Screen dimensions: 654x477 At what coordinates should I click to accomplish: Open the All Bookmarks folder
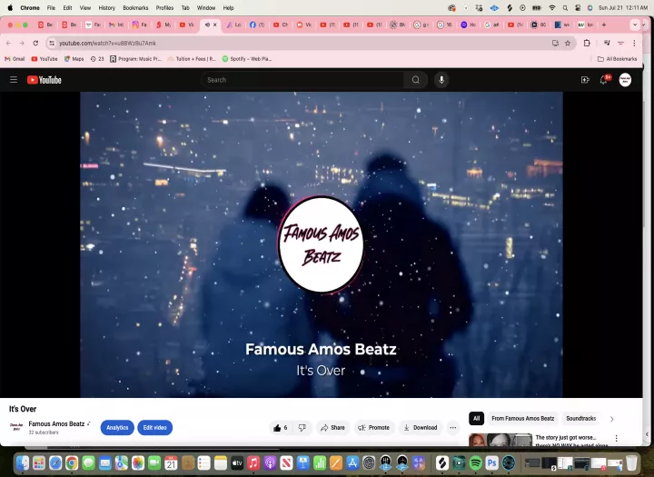(x=618, y=59)
